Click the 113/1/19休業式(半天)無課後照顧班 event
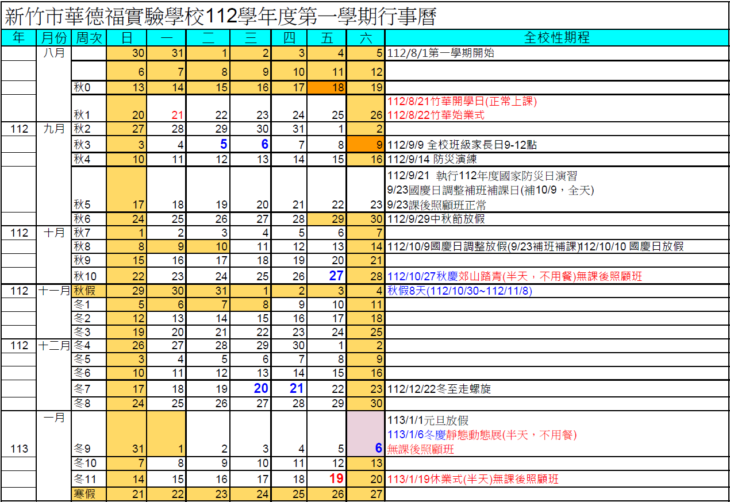 coord(473,479)
